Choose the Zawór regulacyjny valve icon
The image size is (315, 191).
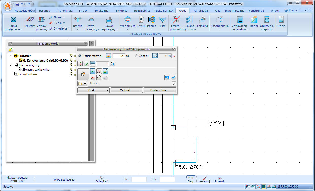[x=109, y=19]
